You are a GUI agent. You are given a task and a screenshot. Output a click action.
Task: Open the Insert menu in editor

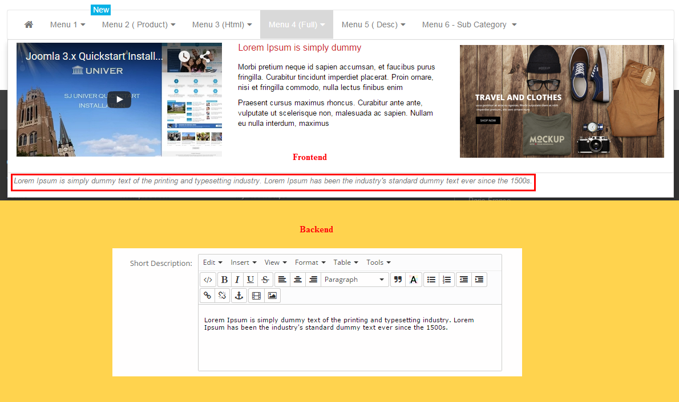244,262
